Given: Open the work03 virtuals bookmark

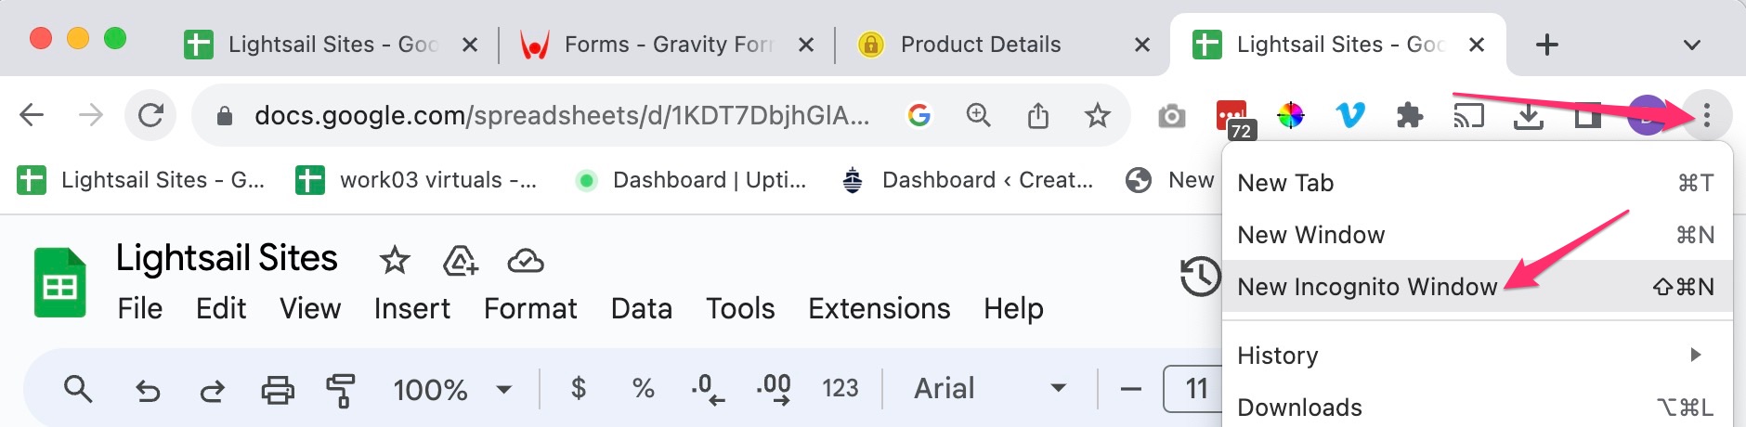Looking at the screenshot, I should (417, 180).
